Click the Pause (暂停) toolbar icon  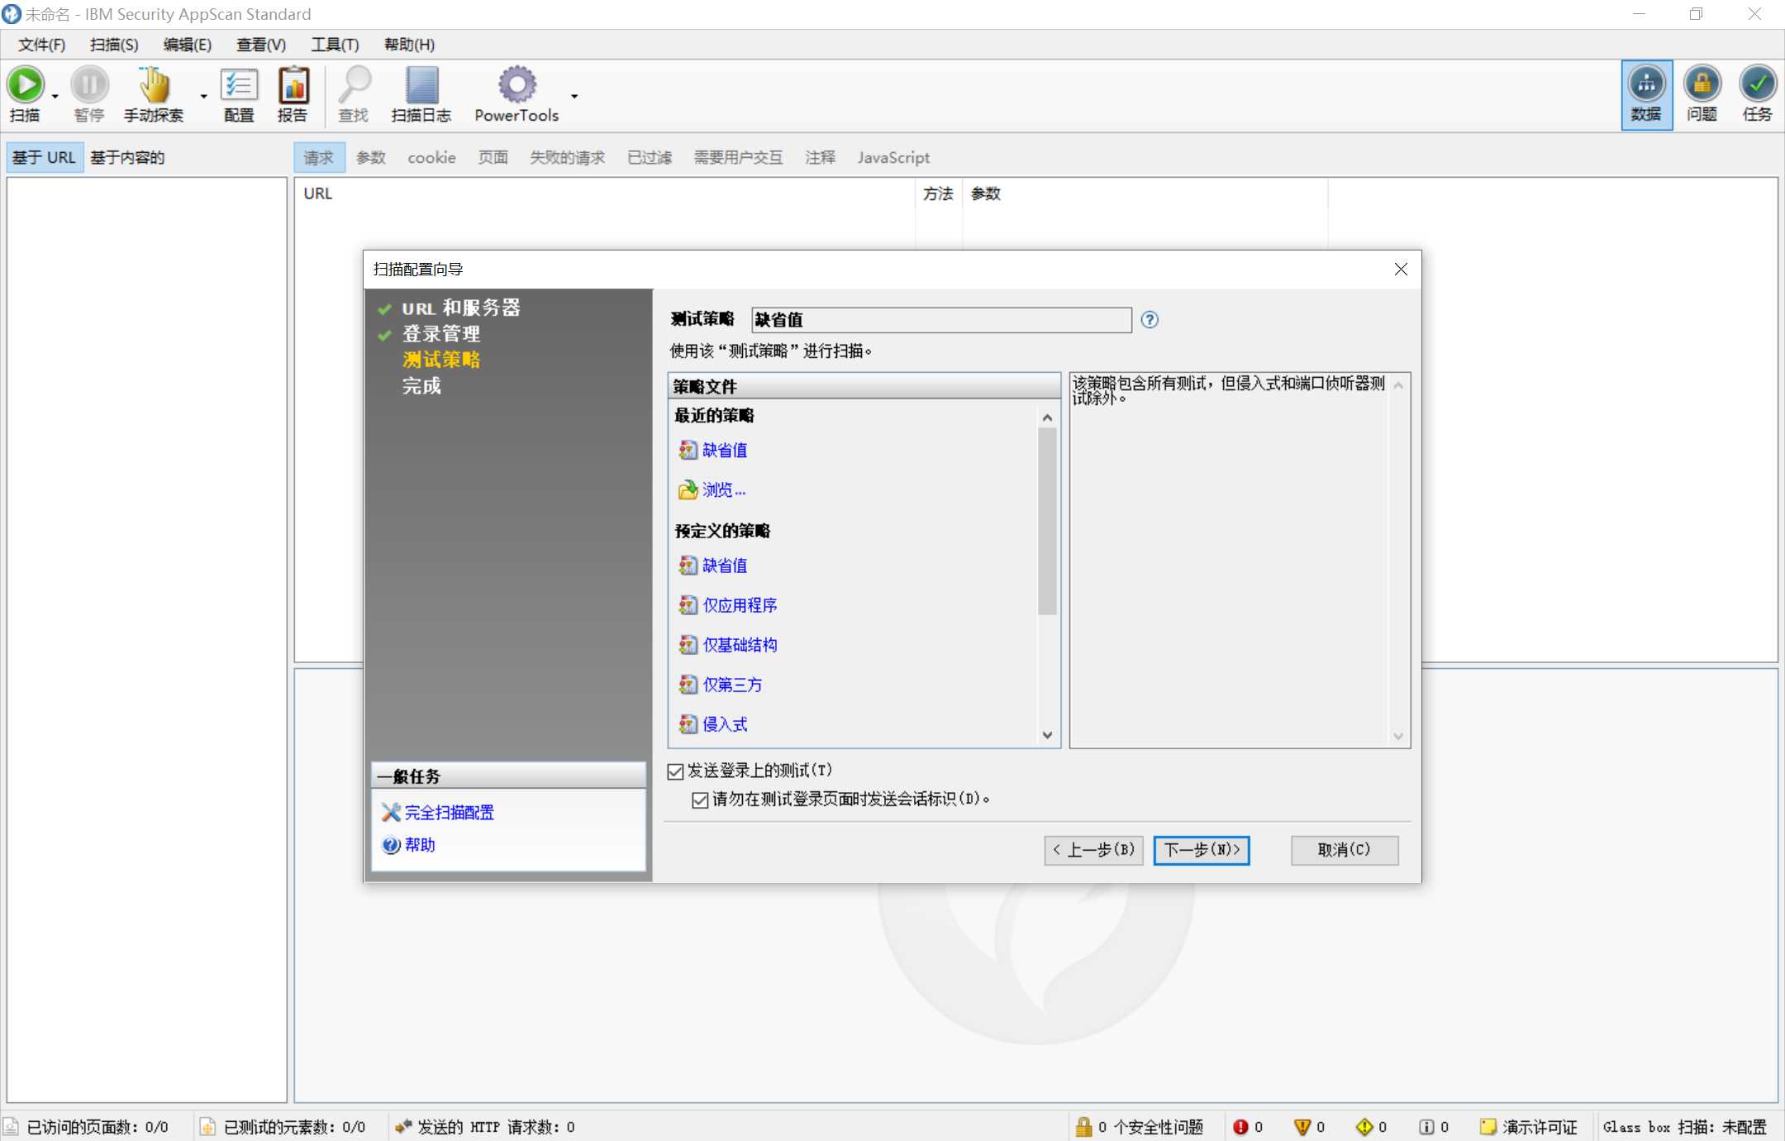click(x=89, y=84)
